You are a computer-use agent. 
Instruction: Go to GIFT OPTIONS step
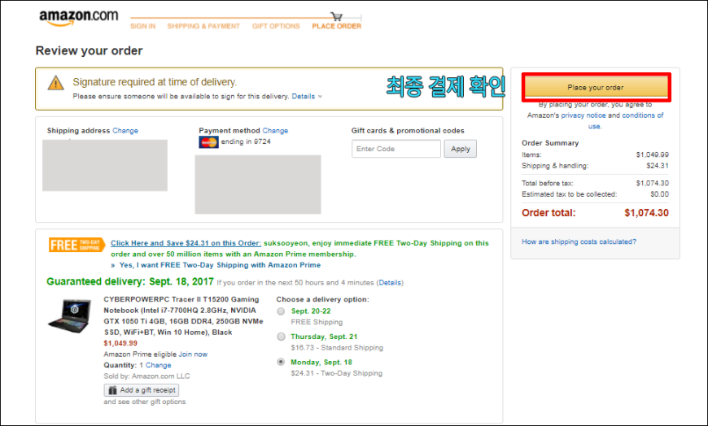click(276, 26)
